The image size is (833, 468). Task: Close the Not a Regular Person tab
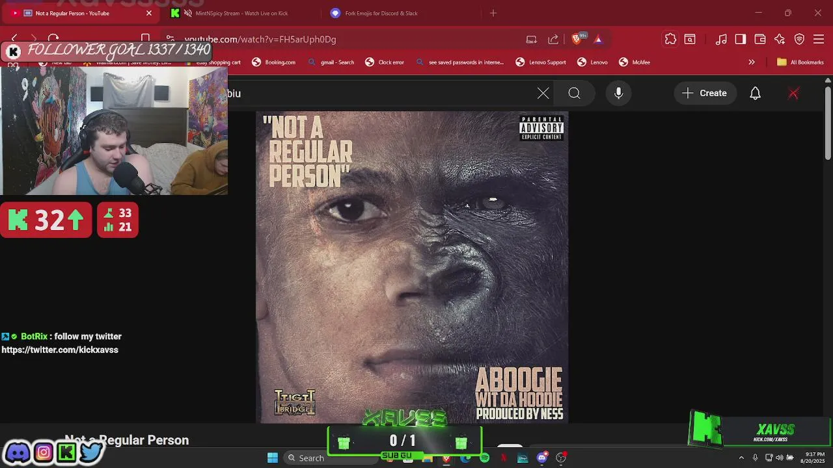148,13
